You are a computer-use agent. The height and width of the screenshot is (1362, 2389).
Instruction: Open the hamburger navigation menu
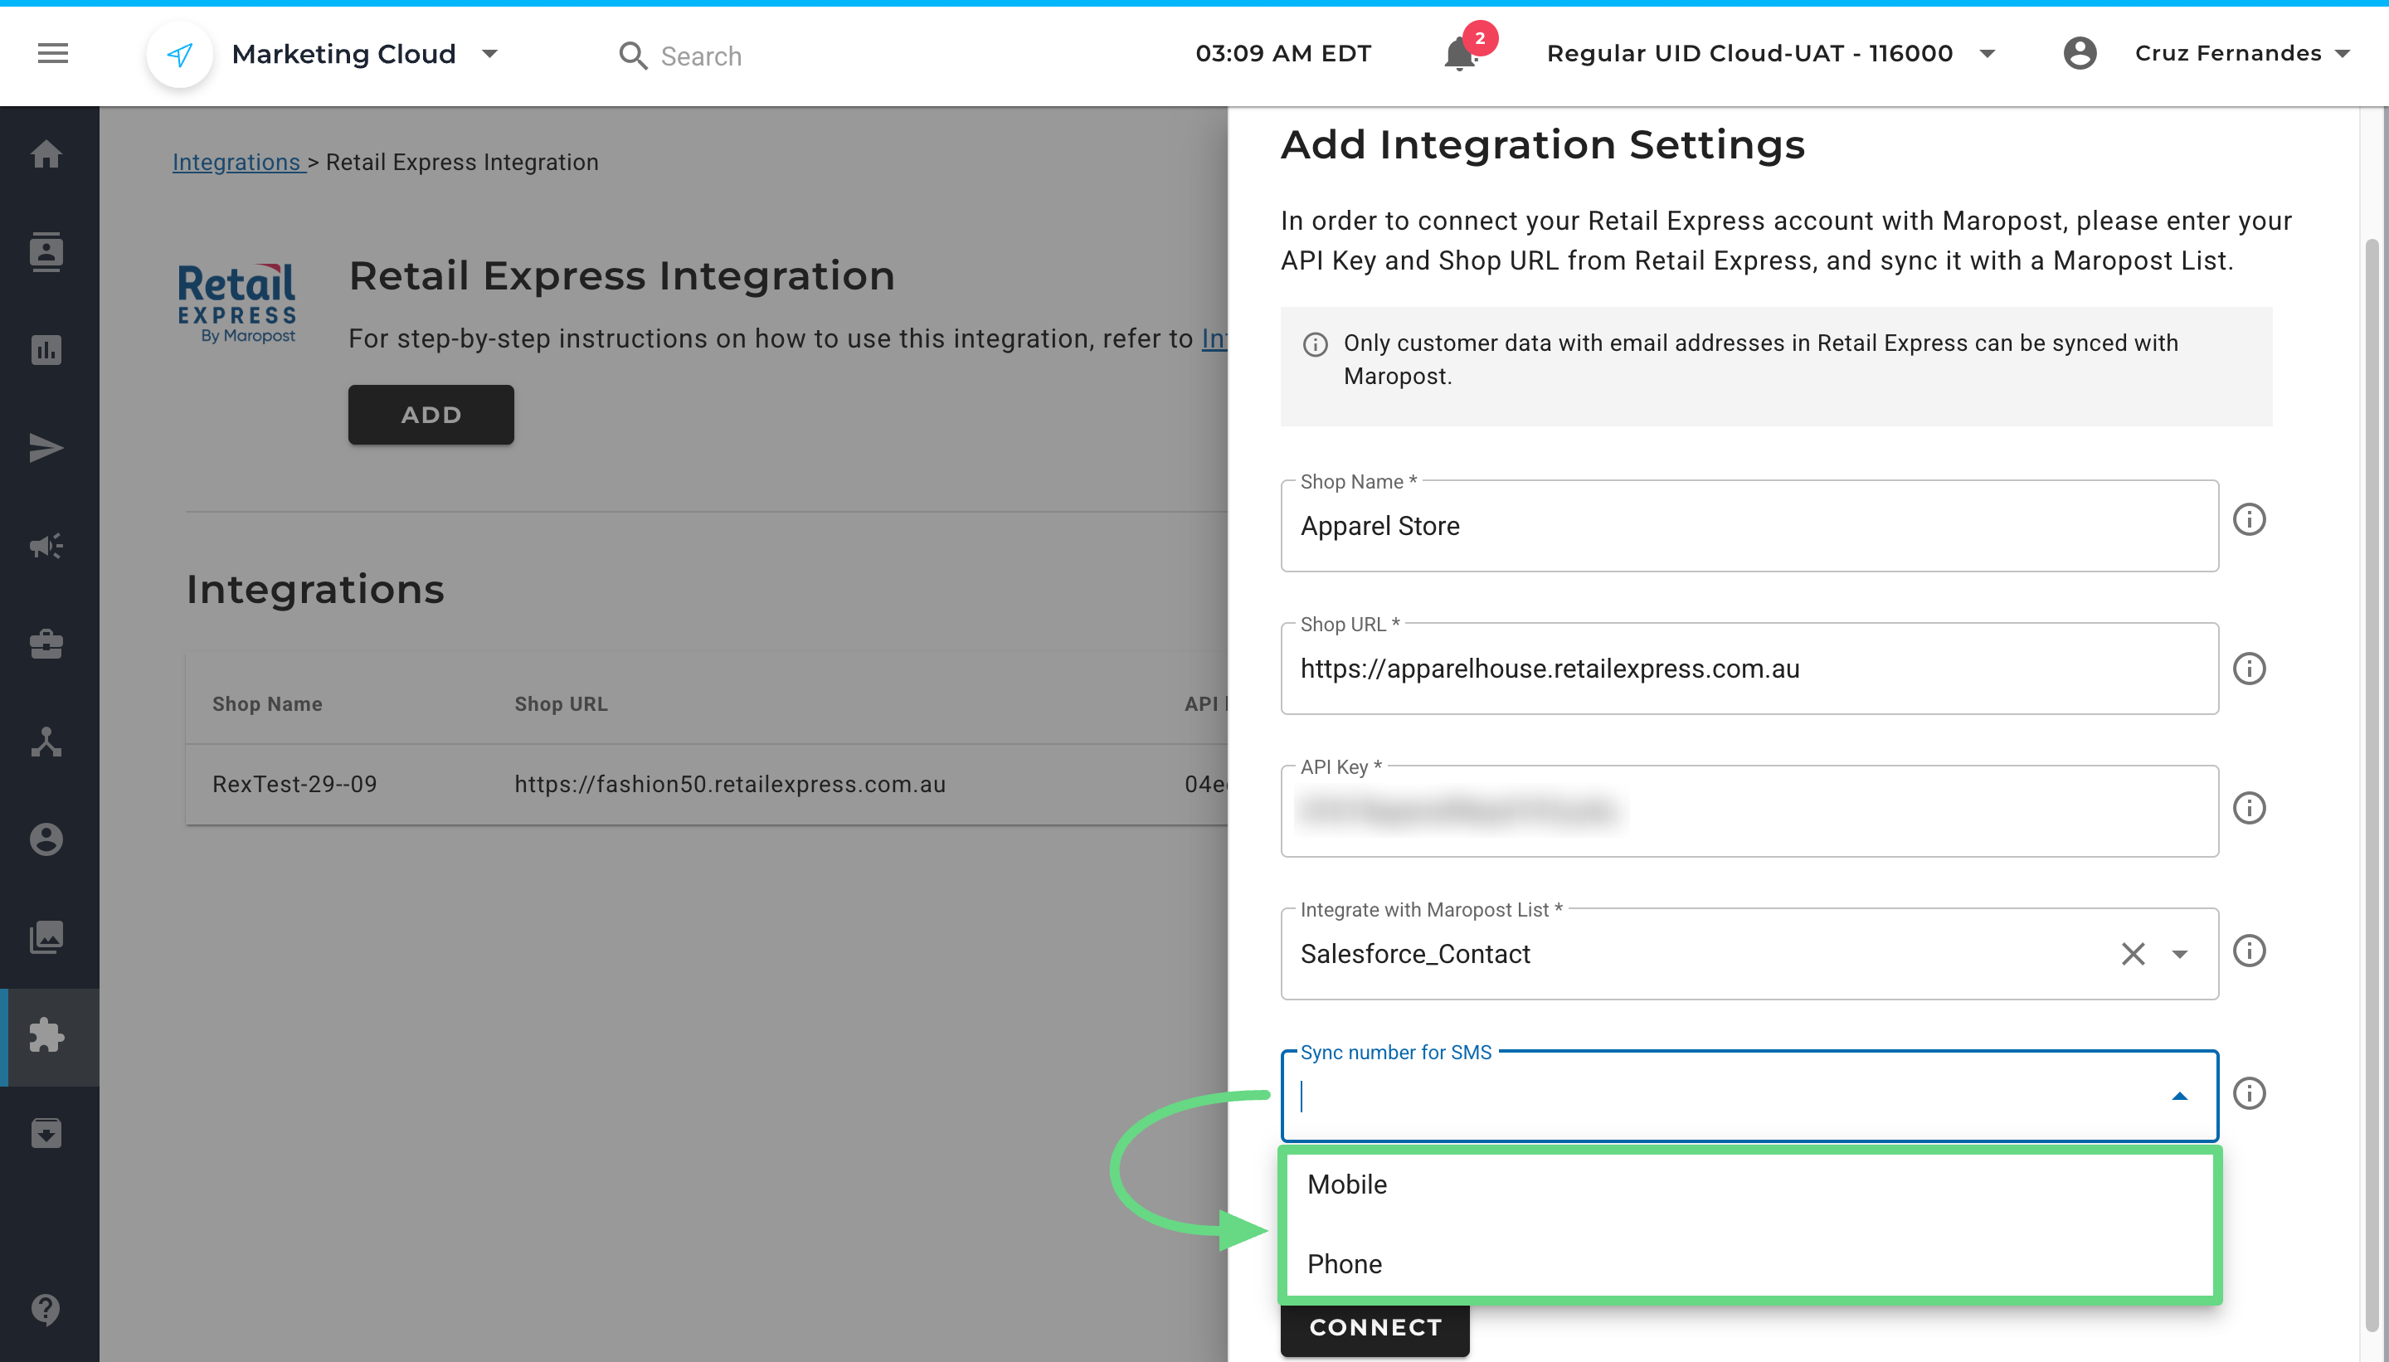(52, 53)
